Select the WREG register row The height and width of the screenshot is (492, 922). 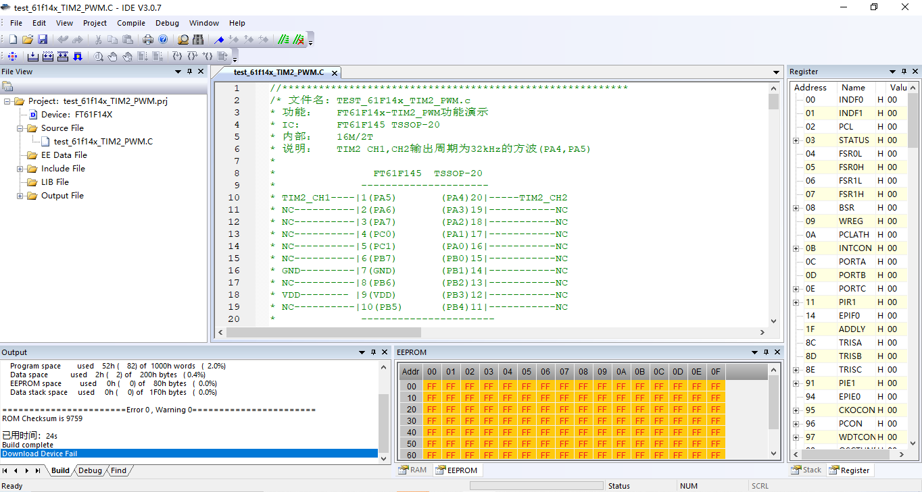coord(851,221)
